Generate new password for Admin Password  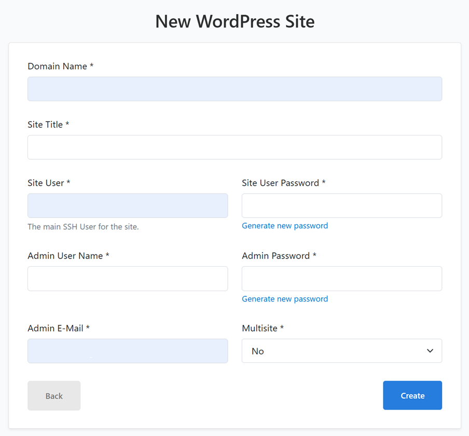pos(285,299)
